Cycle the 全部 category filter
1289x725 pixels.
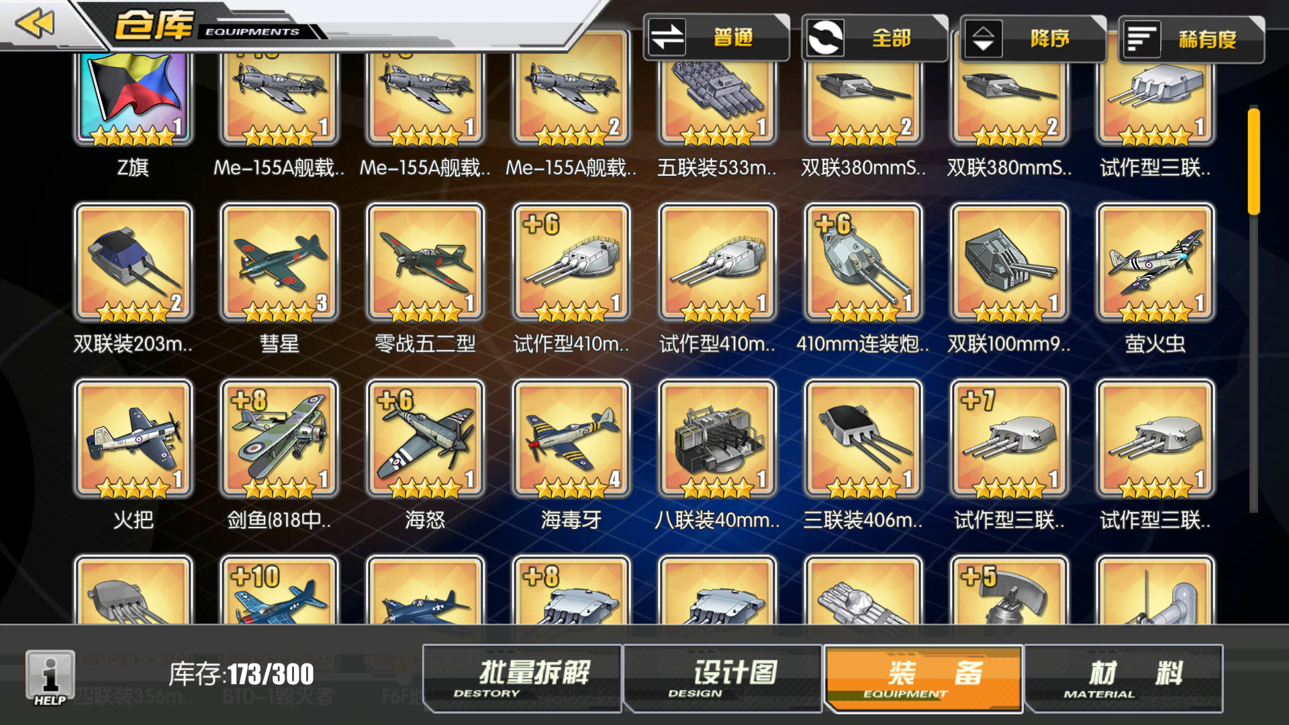(x=875, y=38)
